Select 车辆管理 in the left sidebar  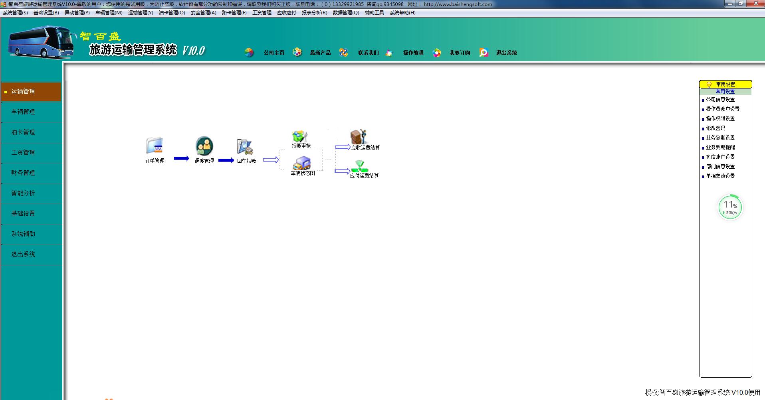[31, 112]
